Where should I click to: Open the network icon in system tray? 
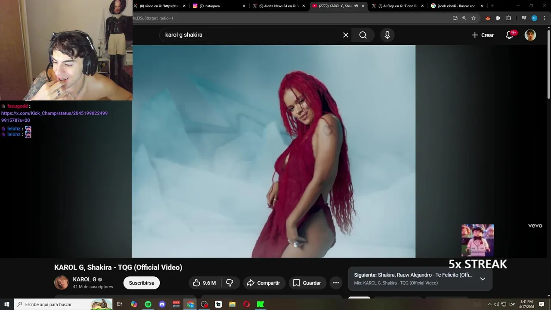(x=504, y=304)
